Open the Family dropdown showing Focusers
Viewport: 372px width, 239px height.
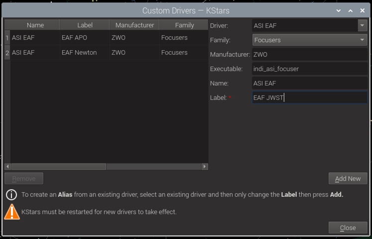point(310,40)
